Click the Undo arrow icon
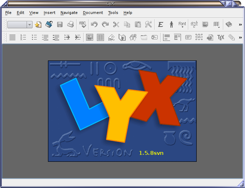Screen dimensions: 245x188 tap(94, 24)
